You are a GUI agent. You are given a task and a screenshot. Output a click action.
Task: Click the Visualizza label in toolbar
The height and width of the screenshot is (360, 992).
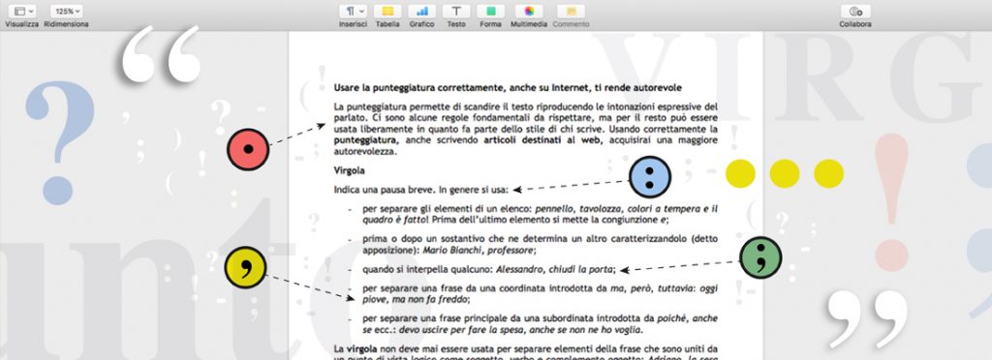click(x=22, y=24)
